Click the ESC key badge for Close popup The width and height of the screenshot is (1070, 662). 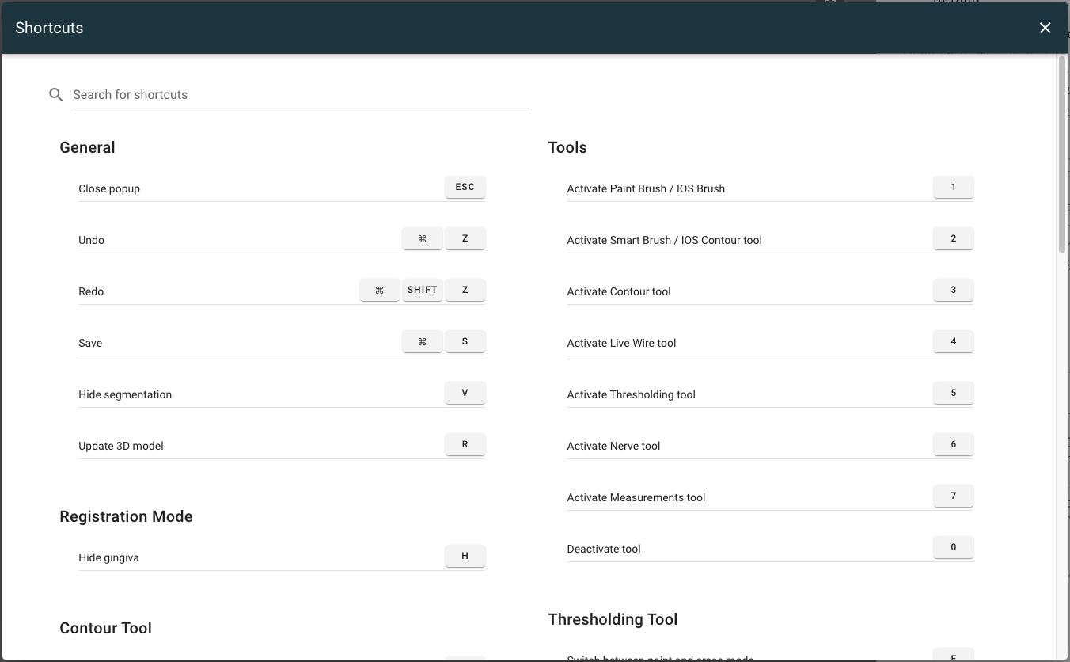pos(465,188)
